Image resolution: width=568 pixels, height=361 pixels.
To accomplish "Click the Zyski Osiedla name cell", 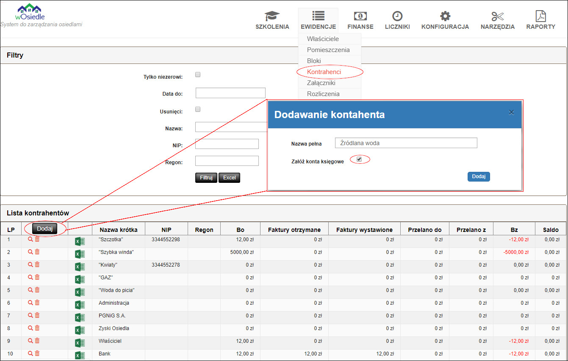I will 114,328.
